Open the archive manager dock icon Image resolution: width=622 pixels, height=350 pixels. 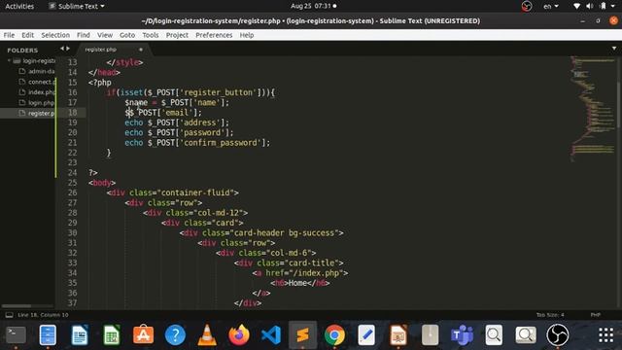pos(430,334)
